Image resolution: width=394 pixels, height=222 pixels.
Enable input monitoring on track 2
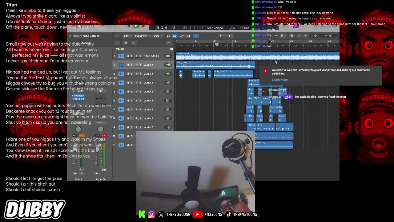(x=141, y=65)
